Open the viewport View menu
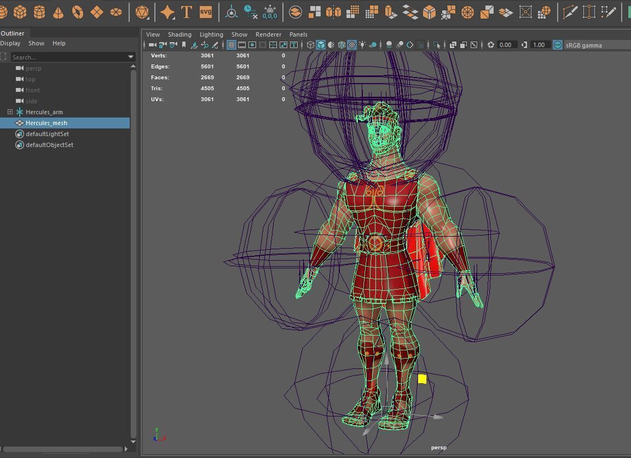631x458 pixels. point(153,34)
